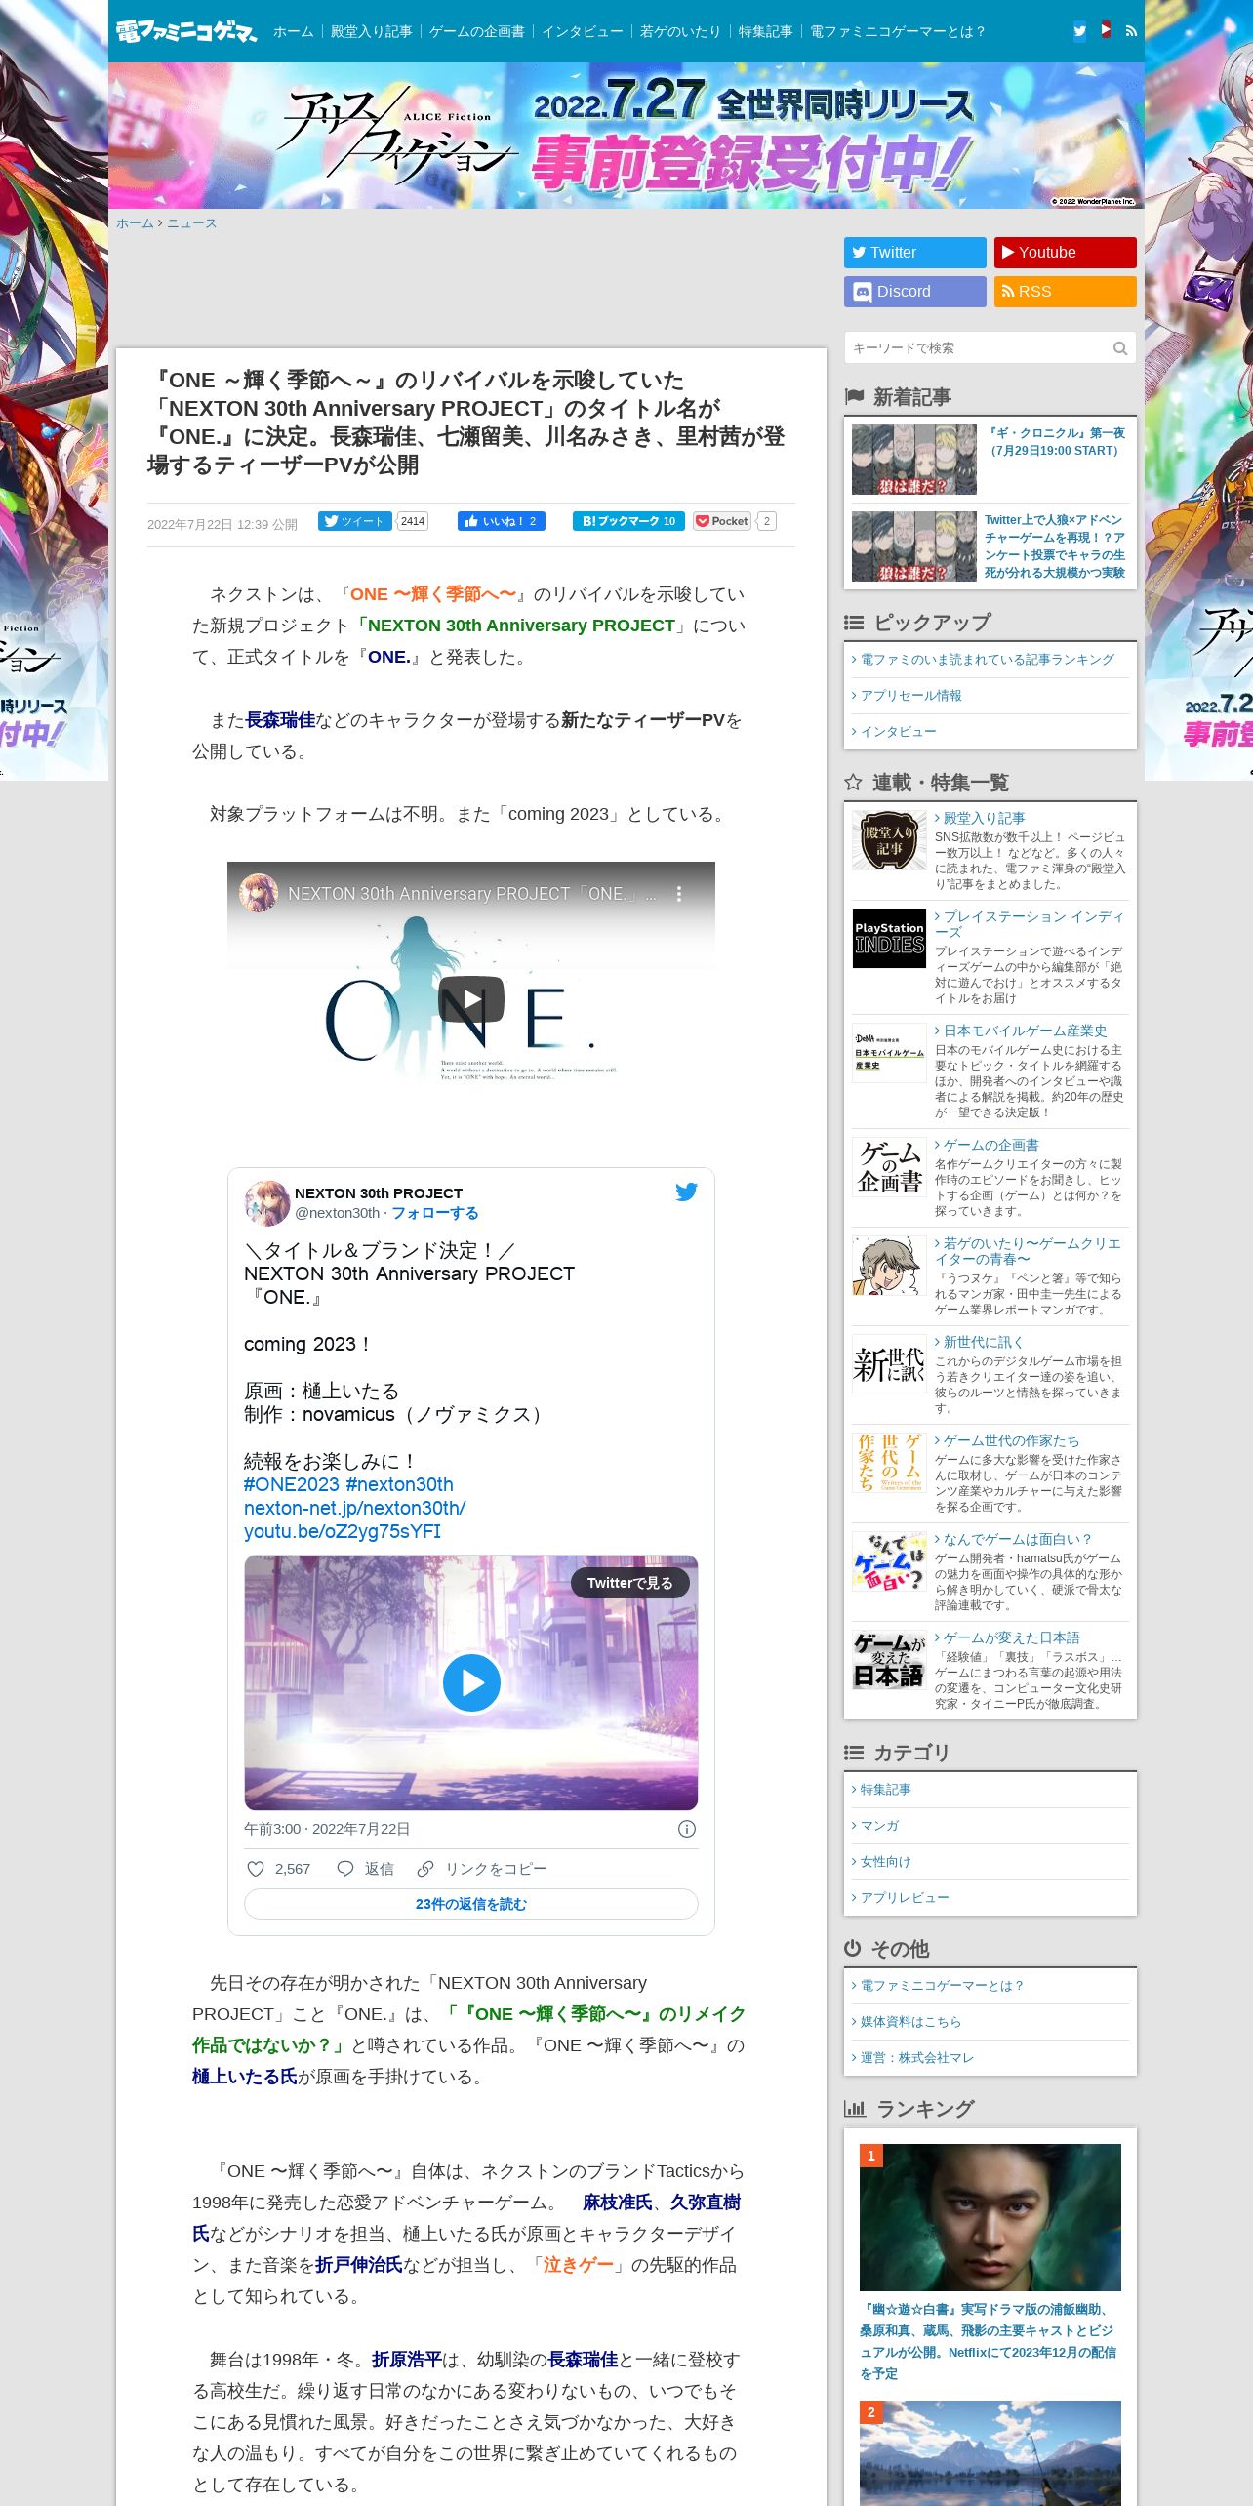Screen dimensions: 1253x2506
Task: Open the youtu.be/oZ2yg75sYFI link
Action: pos(343,1531)
